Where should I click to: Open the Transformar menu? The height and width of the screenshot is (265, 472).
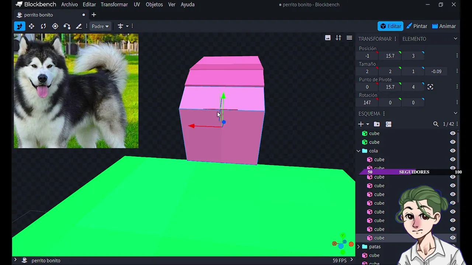(114, 4)
